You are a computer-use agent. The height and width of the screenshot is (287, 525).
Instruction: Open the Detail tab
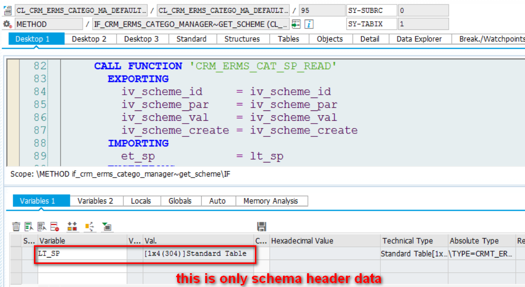point(370,39)
